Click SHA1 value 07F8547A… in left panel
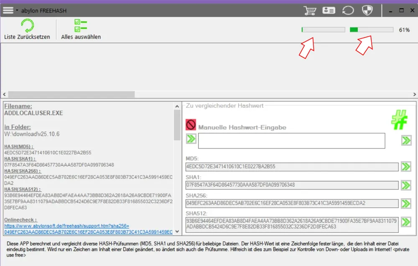This screenshot has height=266, width=418. (x=59, y=165)
